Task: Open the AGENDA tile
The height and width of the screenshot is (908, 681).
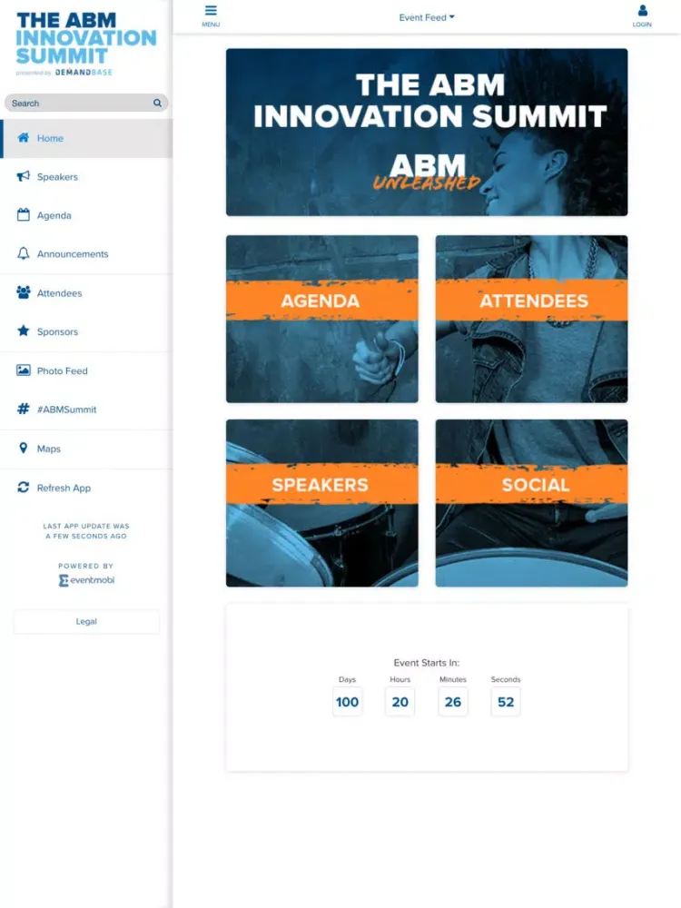Action: click(322, 319)
